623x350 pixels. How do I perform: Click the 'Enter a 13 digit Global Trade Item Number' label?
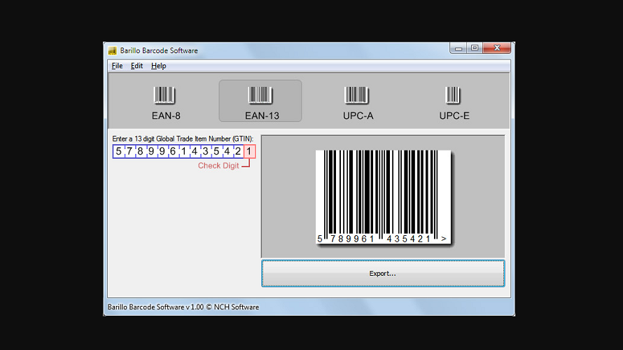[183, 139]
